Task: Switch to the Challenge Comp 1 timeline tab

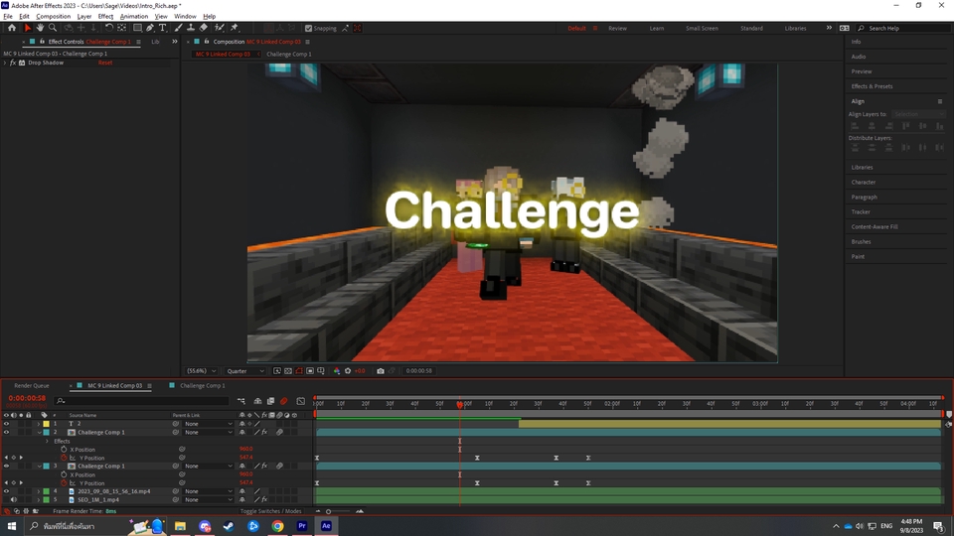Action: [203, 385]
